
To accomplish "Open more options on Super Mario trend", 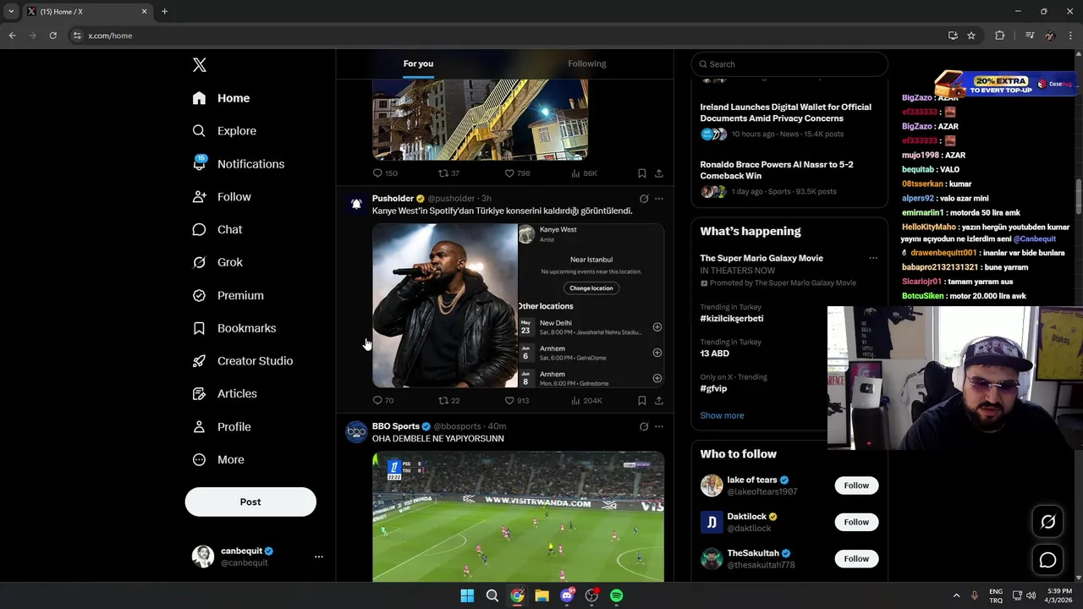I will coord(873,258).
